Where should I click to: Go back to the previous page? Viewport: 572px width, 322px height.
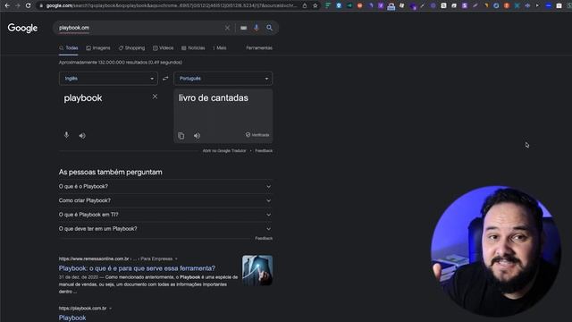pos(7,5)
